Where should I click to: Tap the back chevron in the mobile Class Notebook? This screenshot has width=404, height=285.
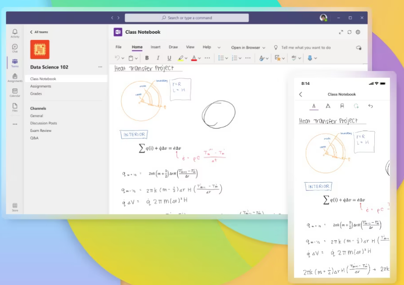tap(301, 94)
